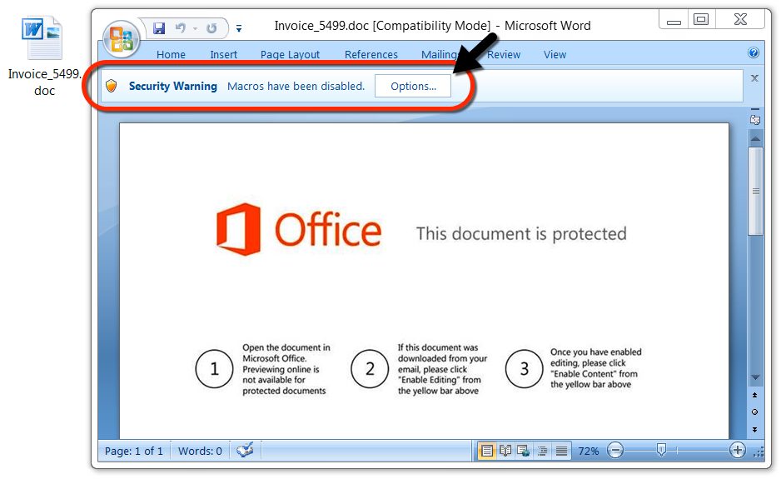Select the Invoice_5499.doc desktop file icon

(x=43, y=57)
